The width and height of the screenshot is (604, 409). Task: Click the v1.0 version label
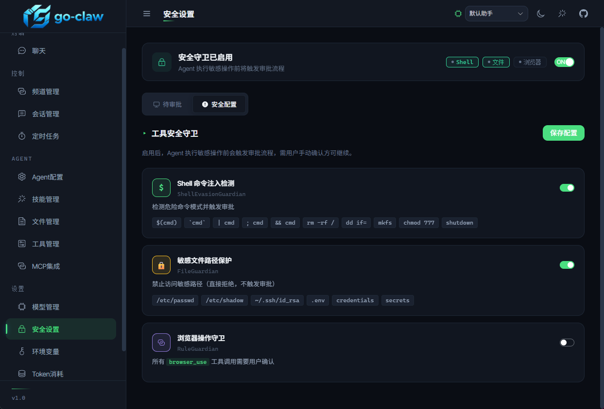(18, 398)
